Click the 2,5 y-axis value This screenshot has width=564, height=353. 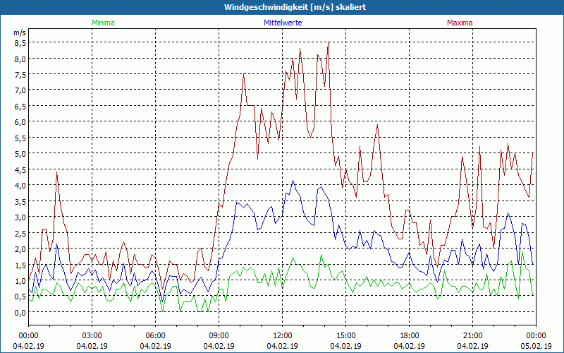pyautogui.click(x=20, y=233)
